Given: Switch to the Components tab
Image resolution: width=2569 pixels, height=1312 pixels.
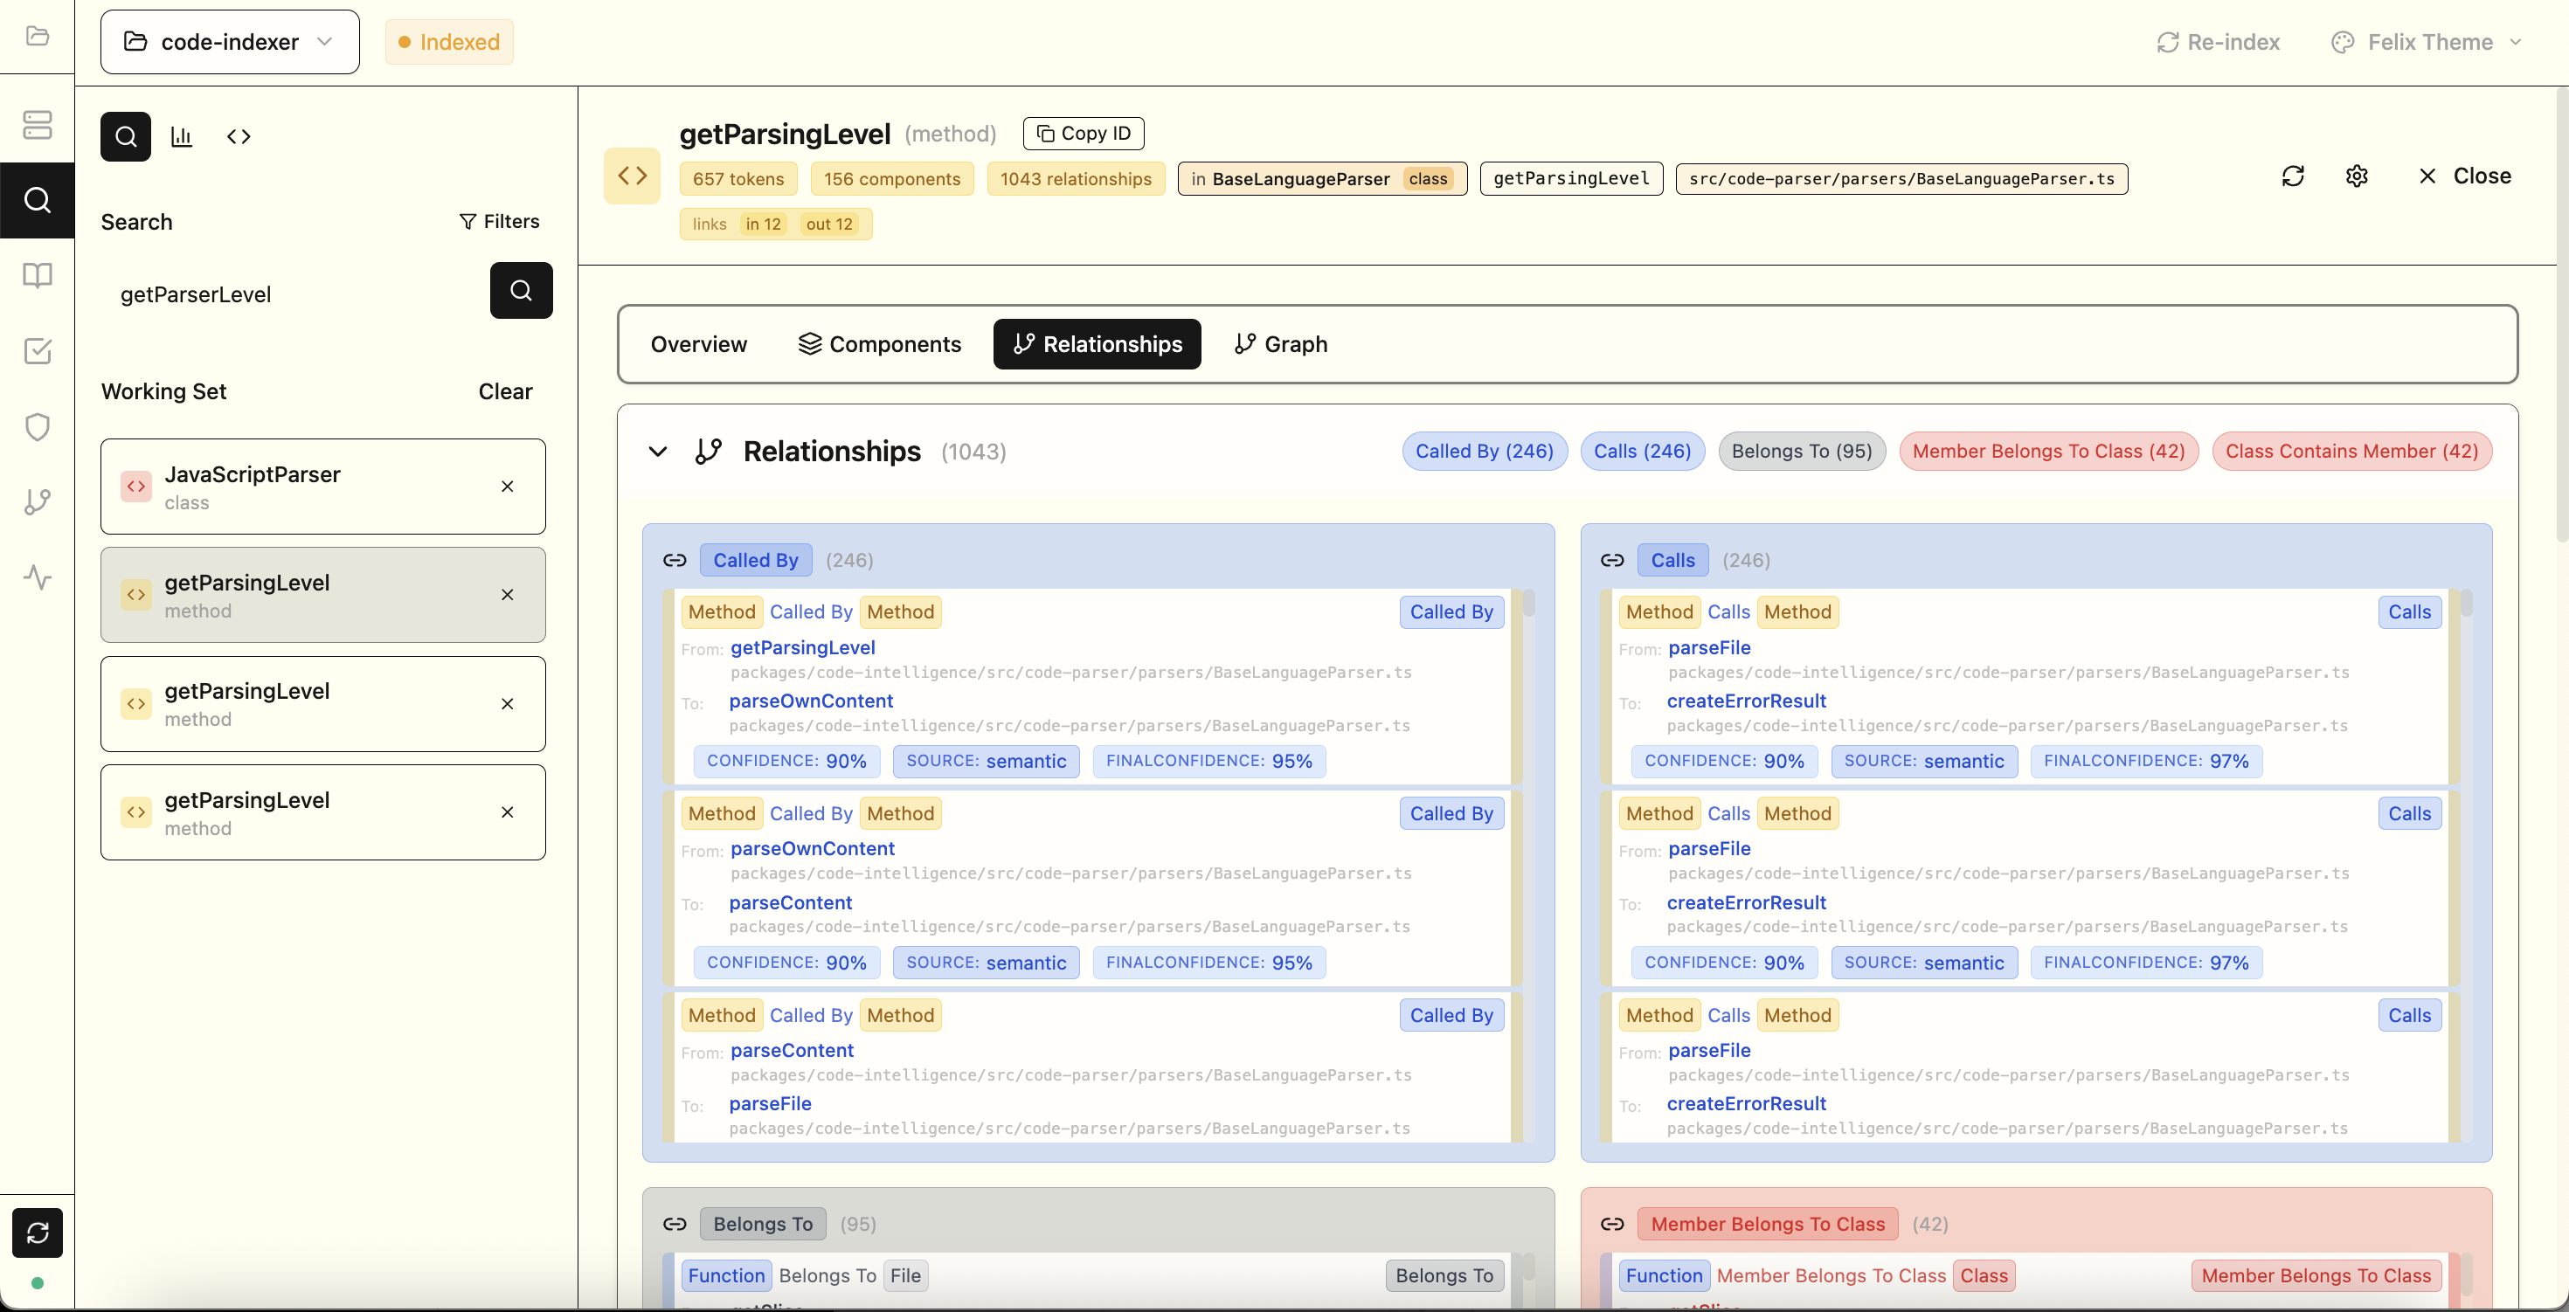Looking at the screenshot, I should tap(880, 344).
